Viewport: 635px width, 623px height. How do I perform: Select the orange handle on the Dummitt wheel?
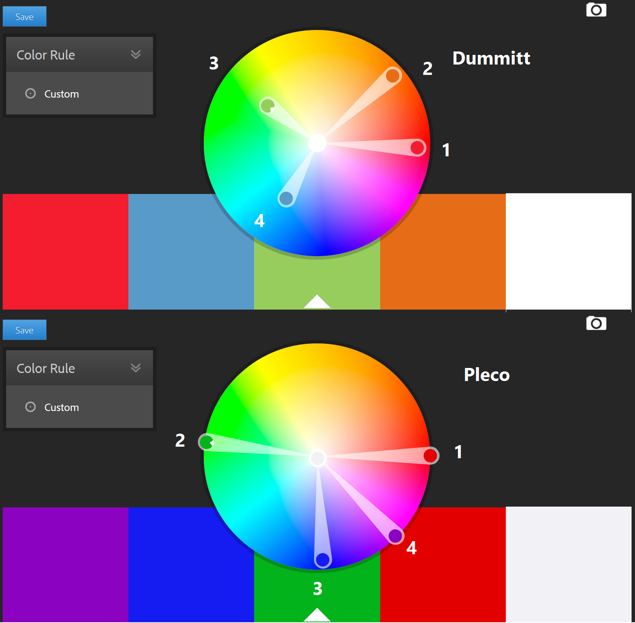(392, 76)
